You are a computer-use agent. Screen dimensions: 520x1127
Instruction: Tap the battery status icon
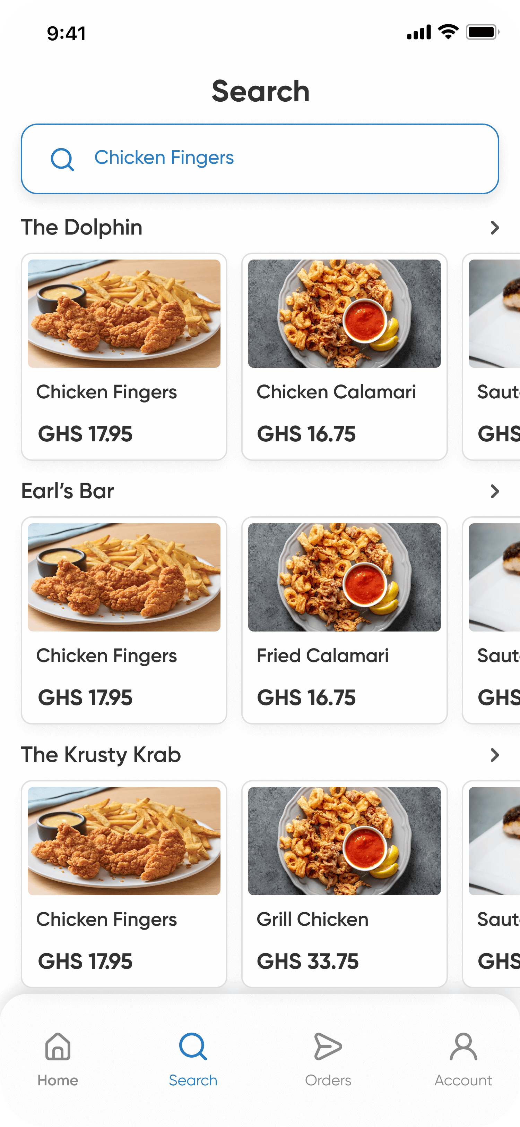[483, 32]
